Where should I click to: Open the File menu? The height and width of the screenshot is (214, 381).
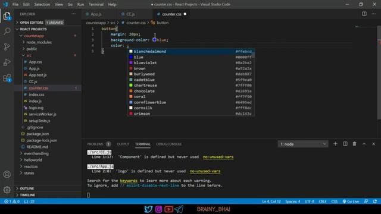point(15,4)
